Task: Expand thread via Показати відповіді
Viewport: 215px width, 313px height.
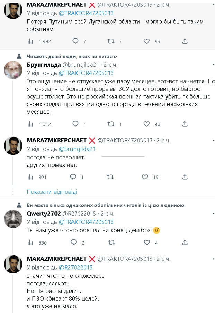Action: (x=52, y=192)
